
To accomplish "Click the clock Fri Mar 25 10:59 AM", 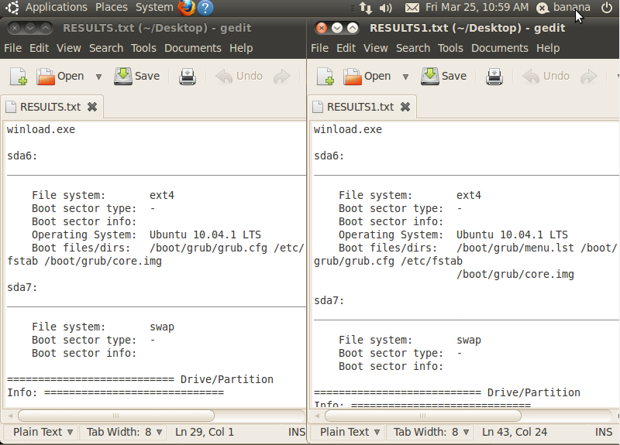I will [x=477, y=7].
